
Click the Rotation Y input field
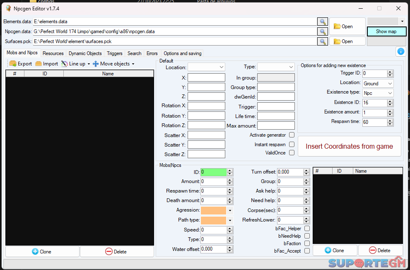coord(206,116)
